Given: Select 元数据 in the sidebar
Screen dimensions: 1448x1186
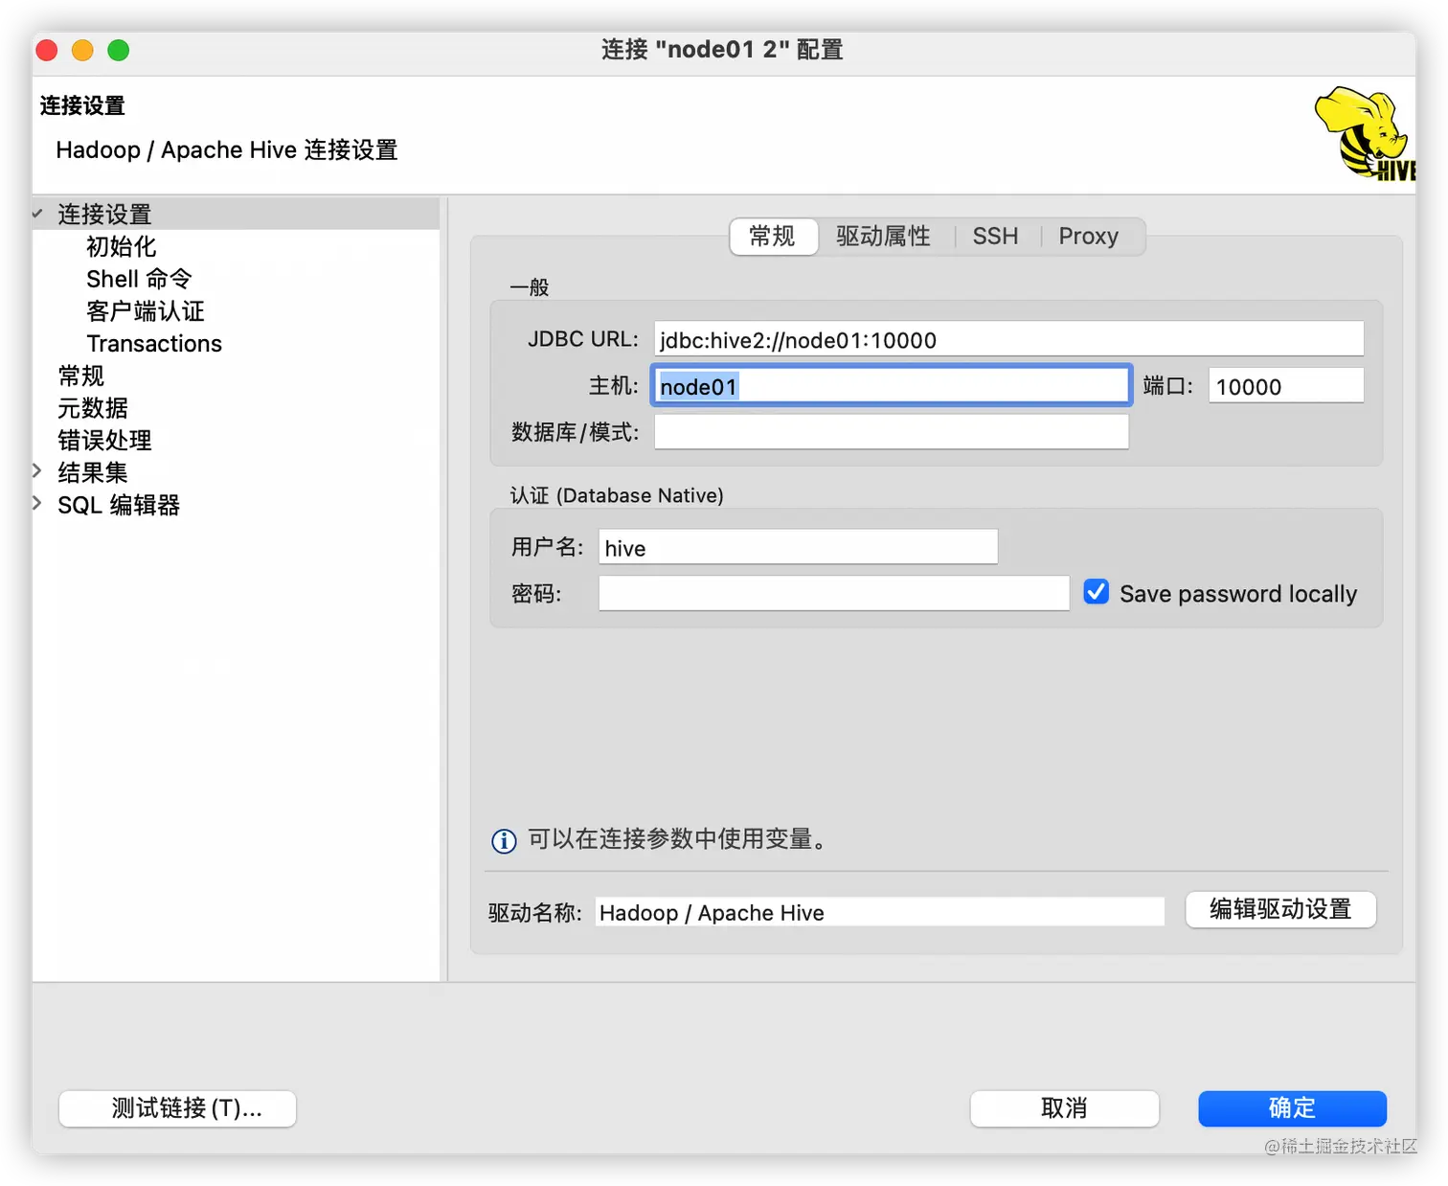Looking at the screenshot, I should click(x=93, y=408).
